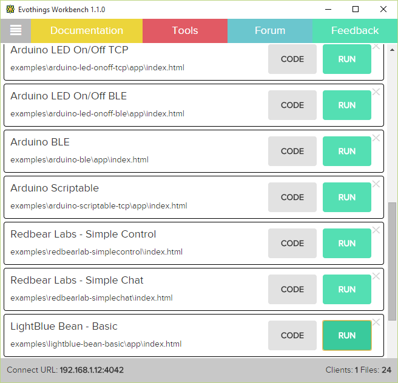Delete Redbear Labs Simple Control entry X
This screenshot has width=398, height=383.
point(376,230)
